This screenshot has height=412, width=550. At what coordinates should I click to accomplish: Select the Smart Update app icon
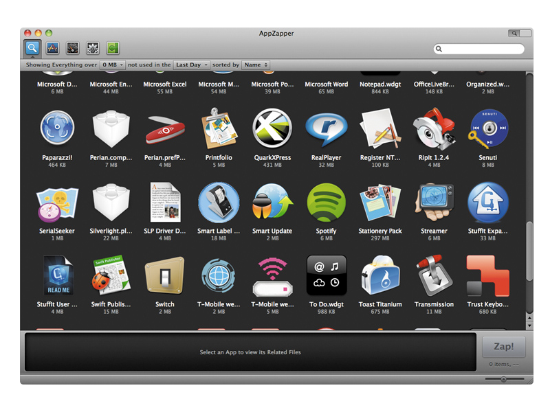tap(272, 202)
